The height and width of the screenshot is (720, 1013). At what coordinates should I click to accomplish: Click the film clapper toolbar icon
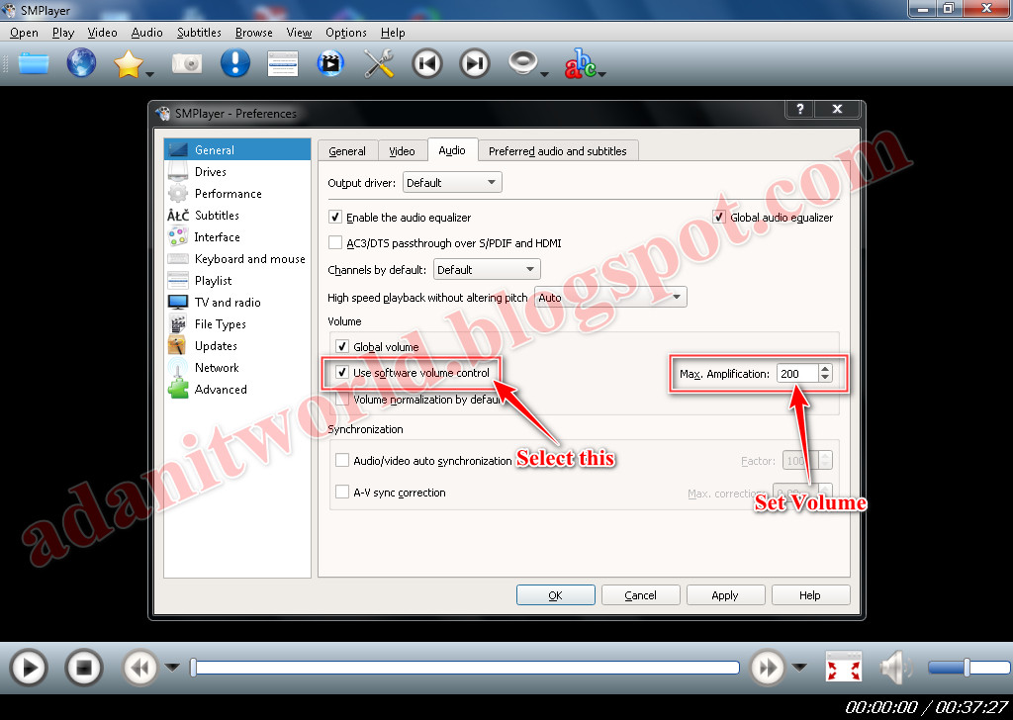330,63
